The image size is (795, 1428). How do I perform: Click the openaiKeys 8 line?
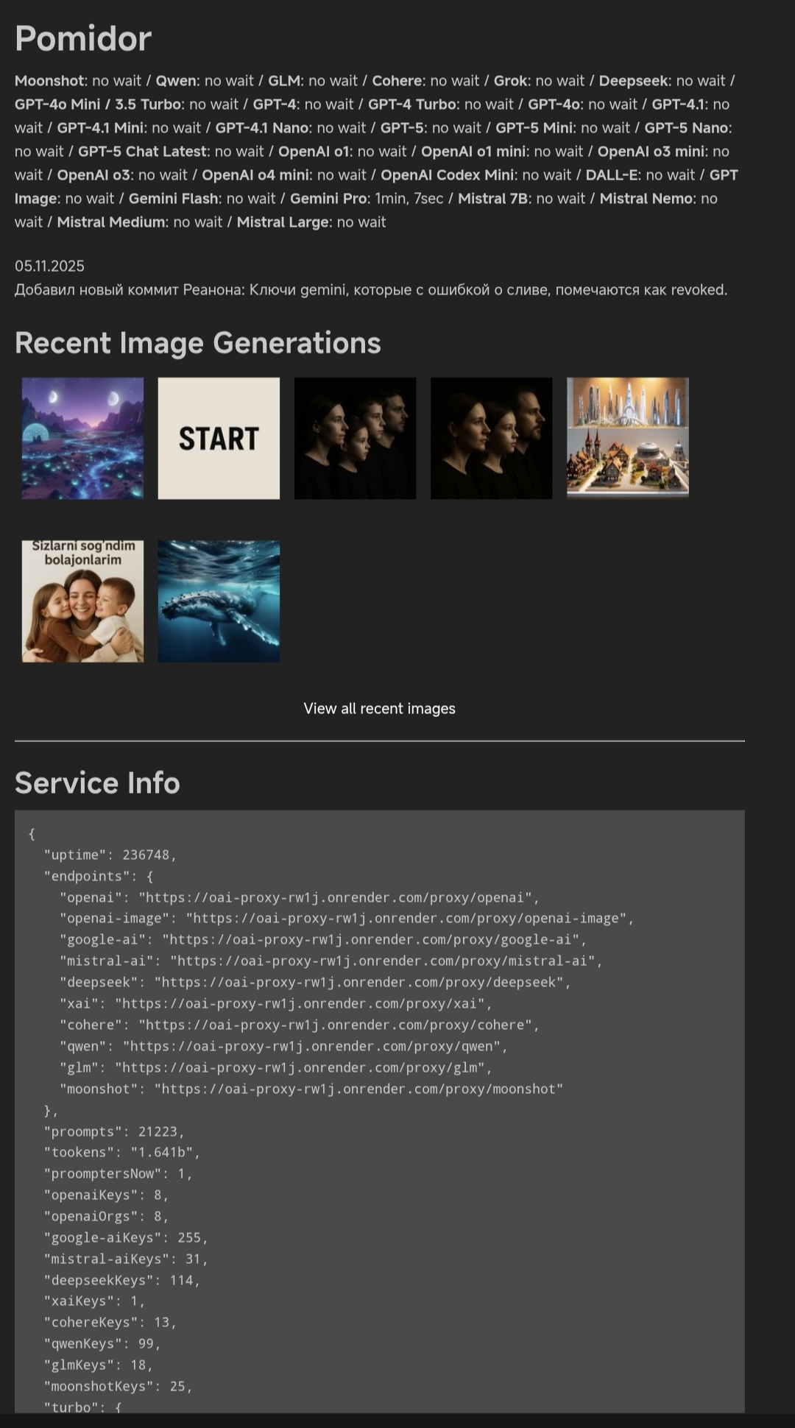pos(106,1195)
